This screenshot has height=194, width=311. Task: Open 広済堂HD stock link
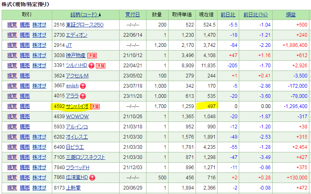77,177
